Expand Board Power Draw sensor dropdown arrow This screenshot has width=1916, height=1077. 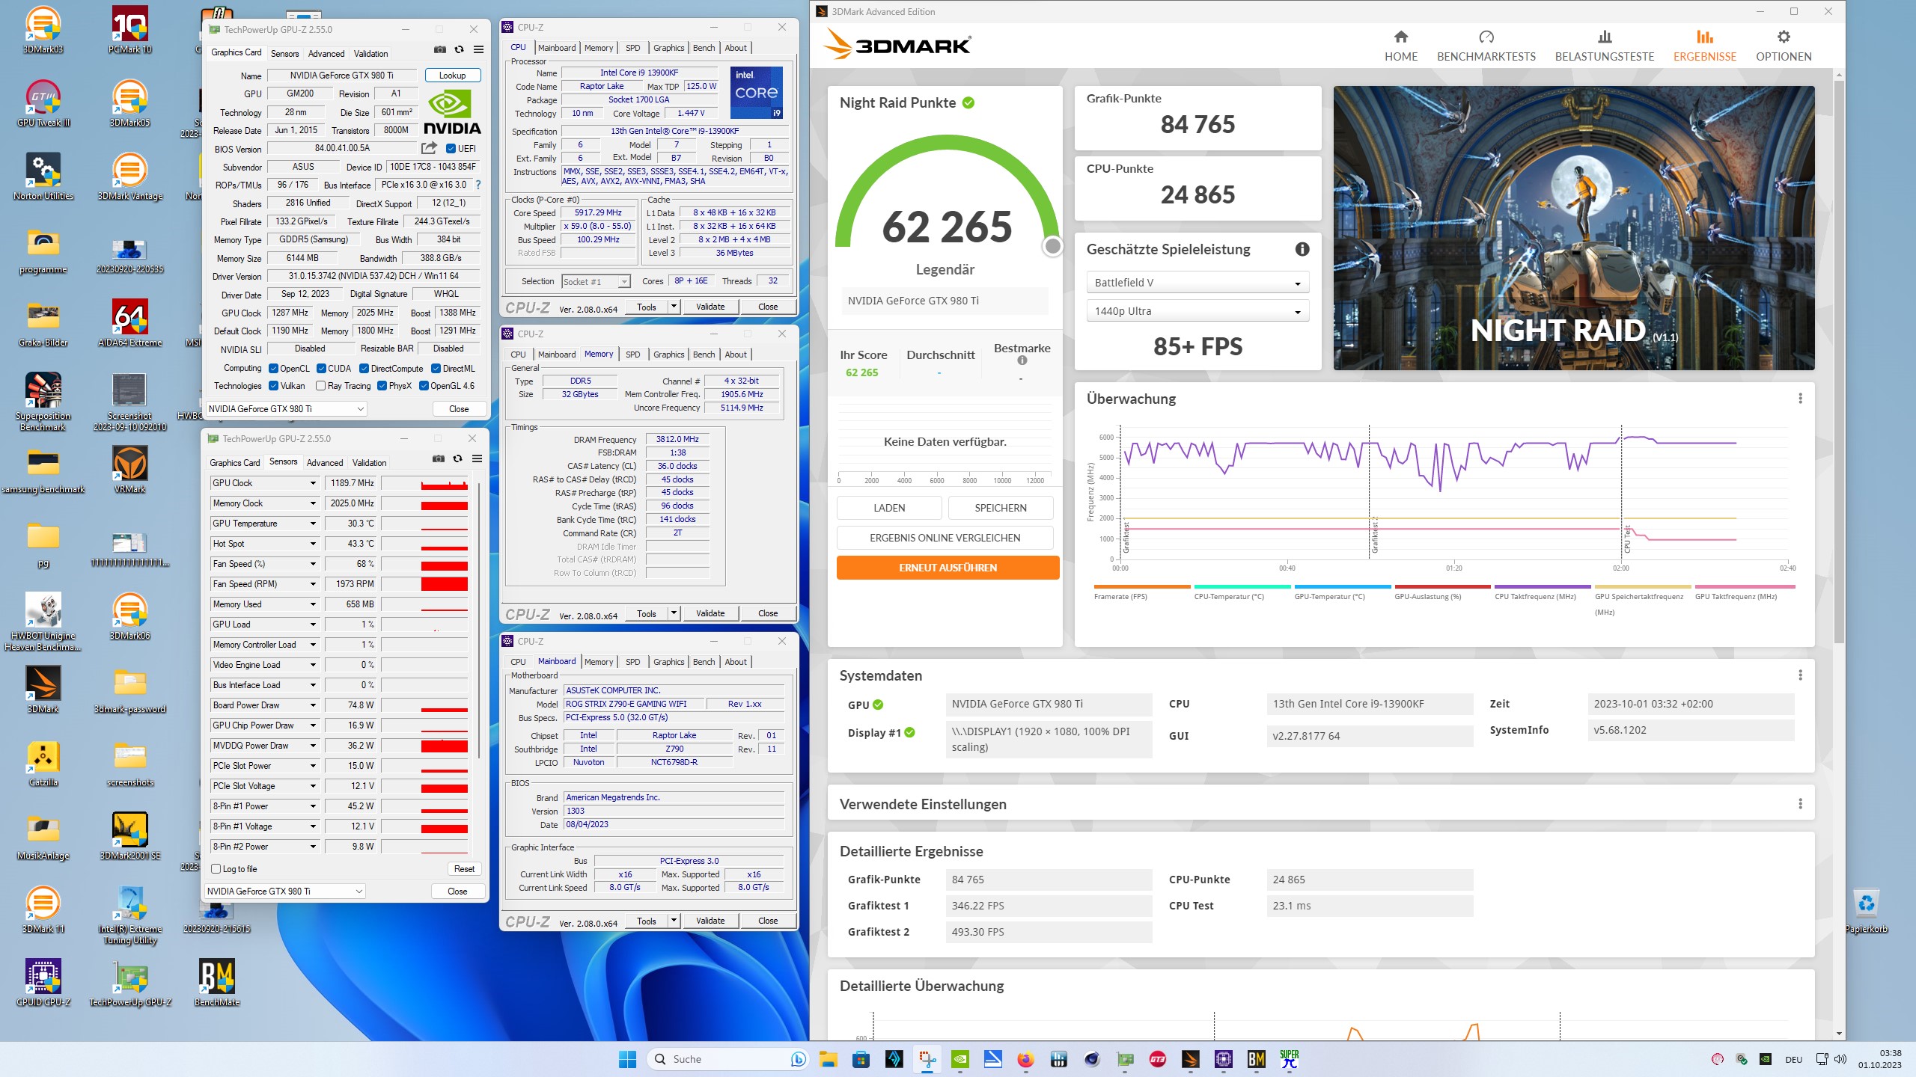pos(313,705)
